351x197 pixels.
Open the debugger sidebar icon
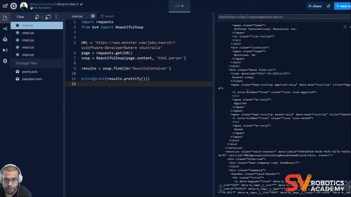(5, 50)
